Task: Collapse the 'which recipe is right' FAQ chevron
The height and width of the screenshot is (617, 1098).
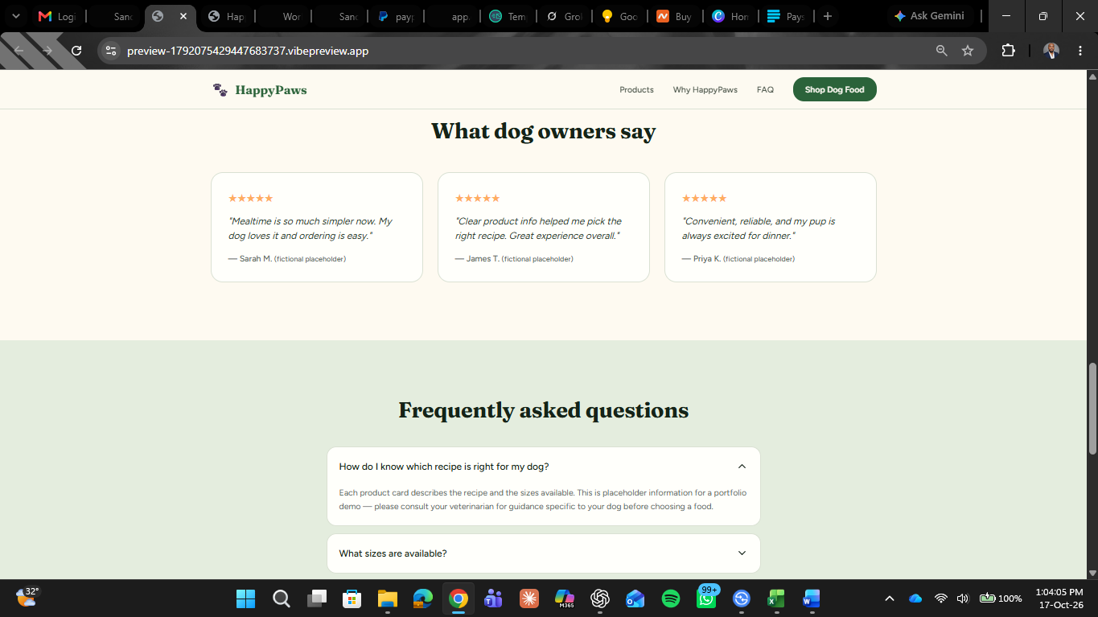Action: pos(742,467)
